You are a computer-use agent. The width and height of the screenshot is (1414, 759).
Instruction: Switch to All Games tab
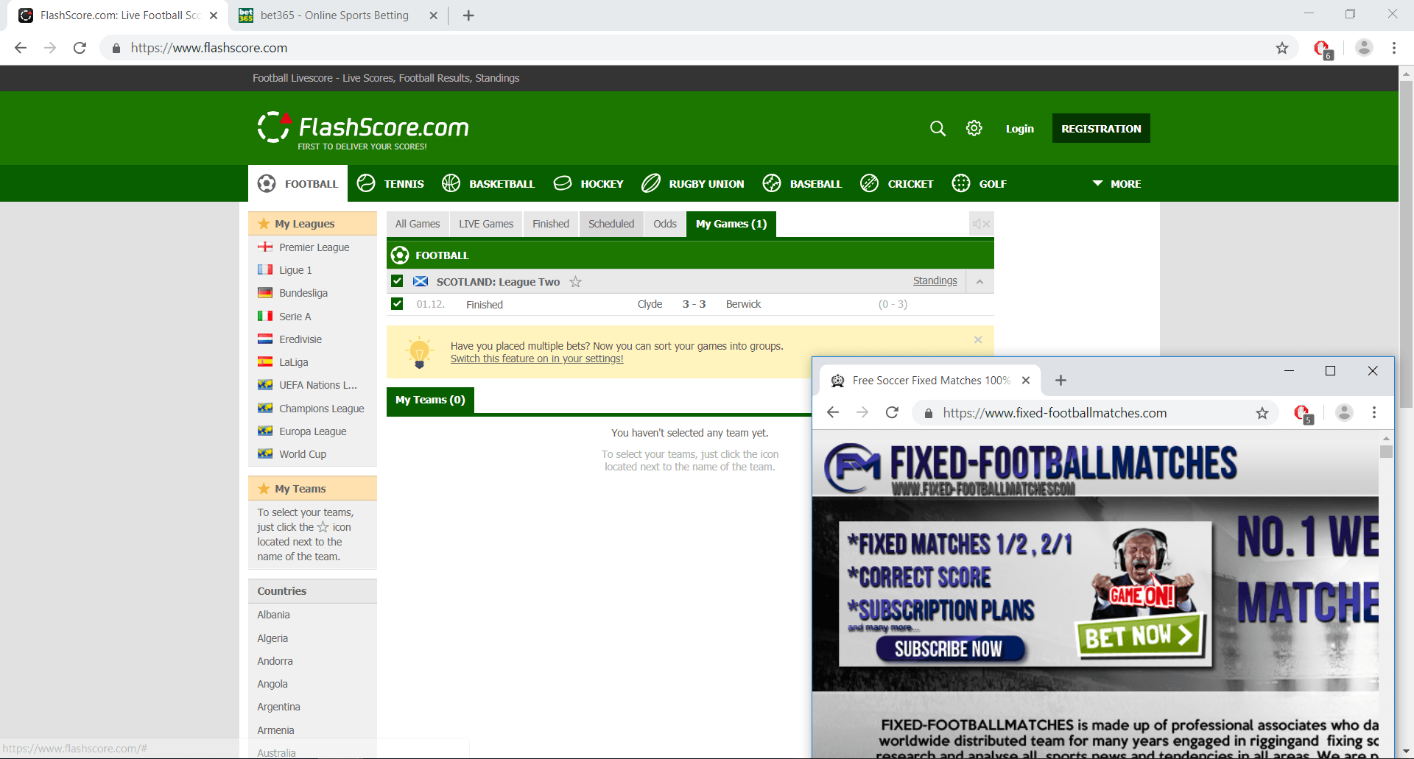418,224
